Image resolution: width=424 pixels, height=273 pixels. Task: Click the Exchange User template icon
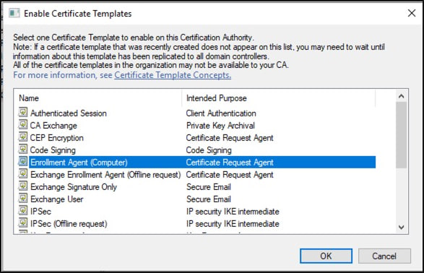(23, 198)
